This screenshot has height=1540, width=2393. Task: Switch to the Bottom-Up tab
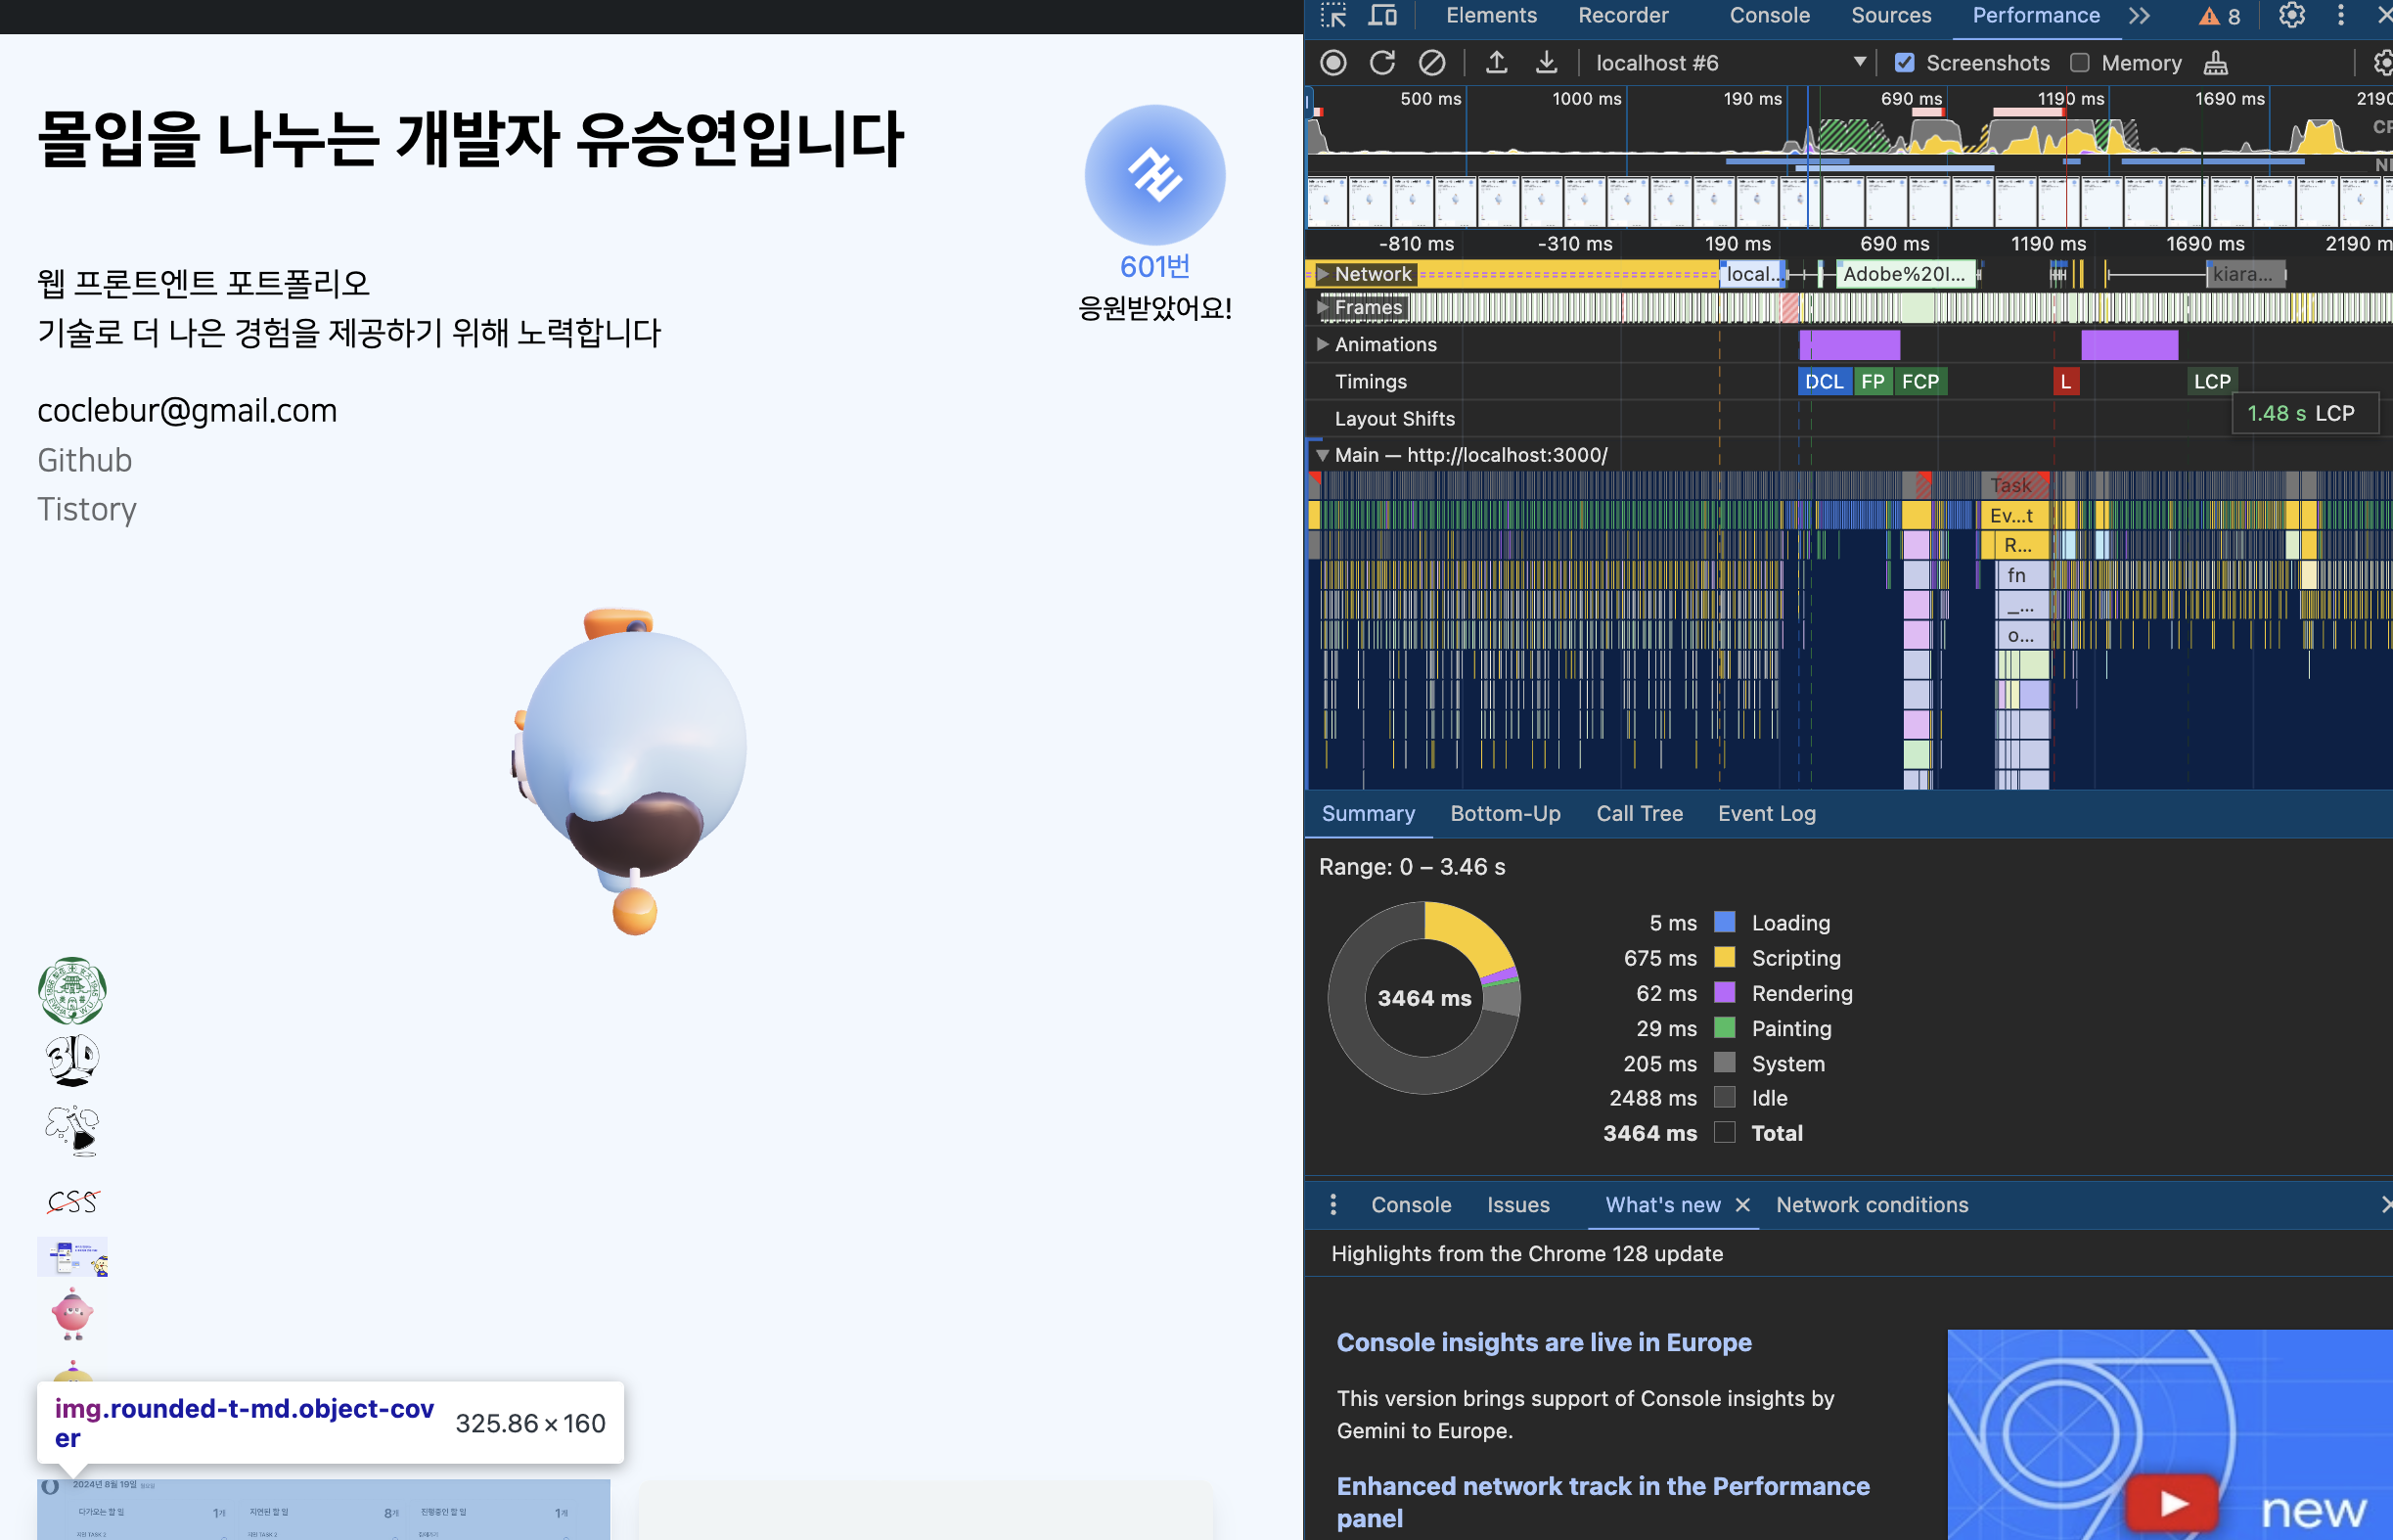pos(1505,813)
